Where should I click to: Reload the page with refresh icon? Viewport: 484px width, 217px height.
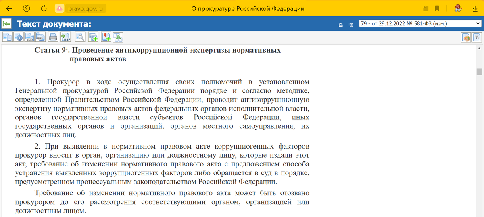click(x=44, y=8)
